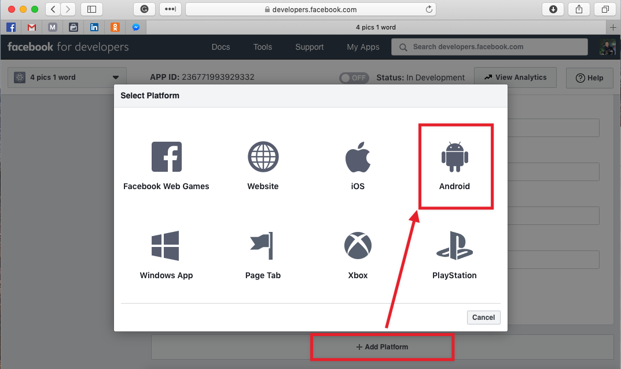Focus the Search developers.facebook.com field
The width and height of the screenshot is (621, 369).
click(x=490, y=47)
